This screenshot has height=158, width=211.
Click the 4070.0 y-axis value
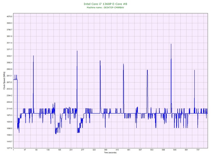pos(9,17)
